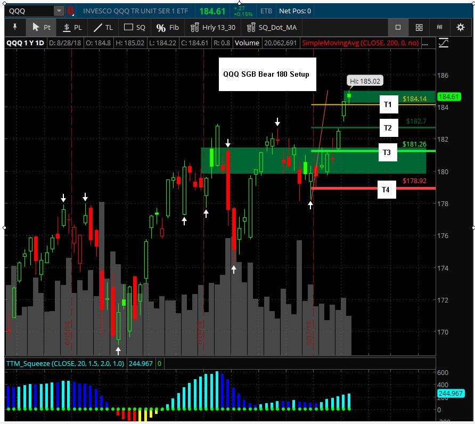The image size is (475, 424).
Task: Click the SimpleMovingAvg study label
Action: [x=361, y=43]
